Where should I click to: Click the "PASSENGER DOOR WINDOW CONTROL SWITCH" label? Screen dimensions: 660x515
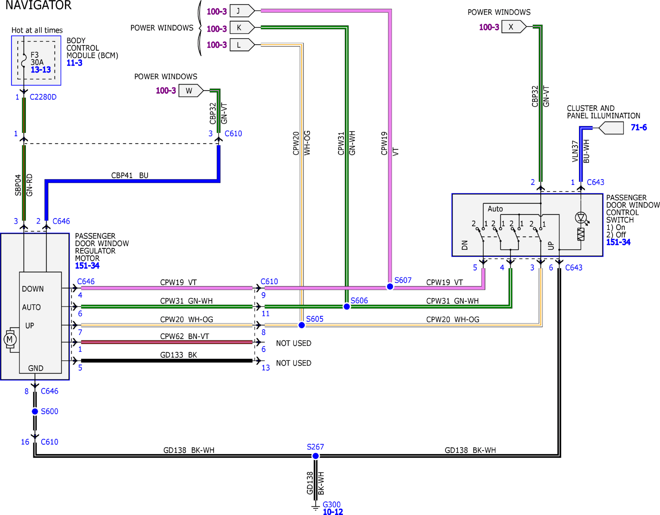633,209
